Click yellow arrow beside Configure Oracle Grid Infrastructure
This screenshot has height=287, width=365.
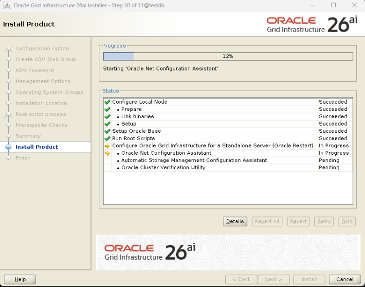(x=108, y=146)
